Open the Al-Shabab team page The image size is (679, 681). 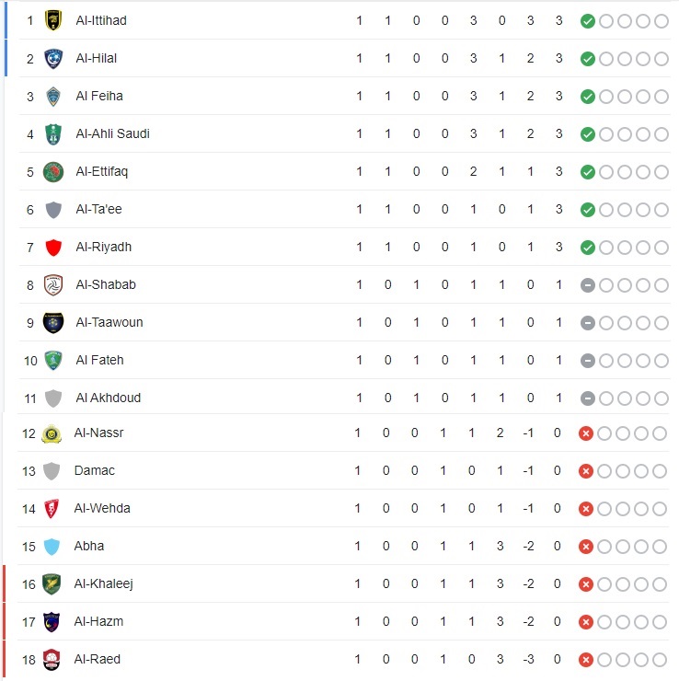106,284
